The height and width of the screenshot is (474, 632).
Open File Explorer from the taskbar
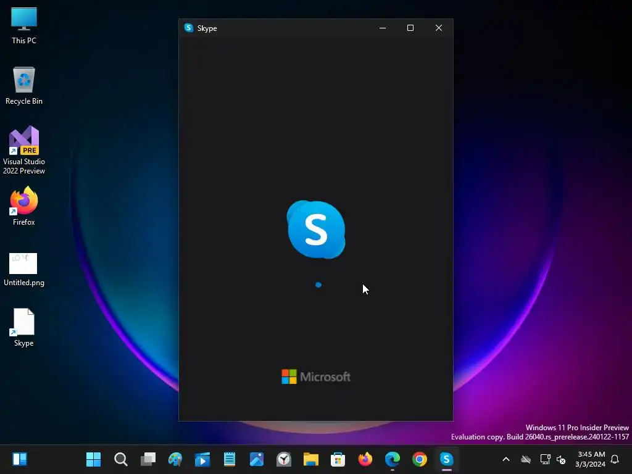311,459
